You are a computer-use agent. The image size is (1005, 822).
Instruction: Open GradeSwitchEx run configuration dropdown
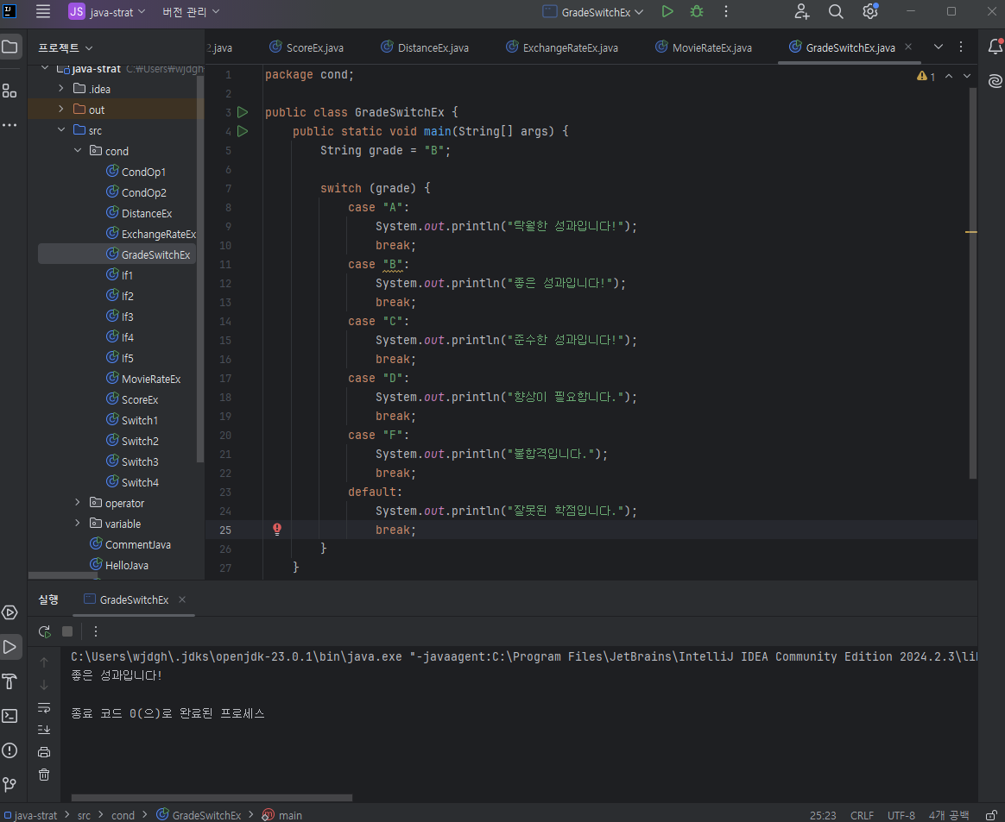pos(593,11)
